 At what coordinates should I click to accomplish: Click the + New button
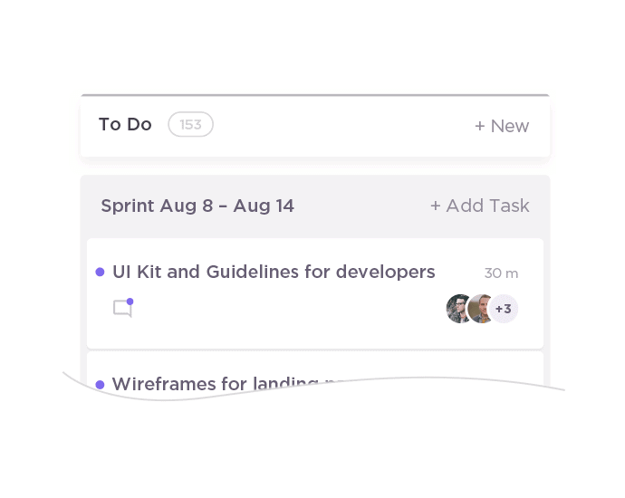[502, 126]
